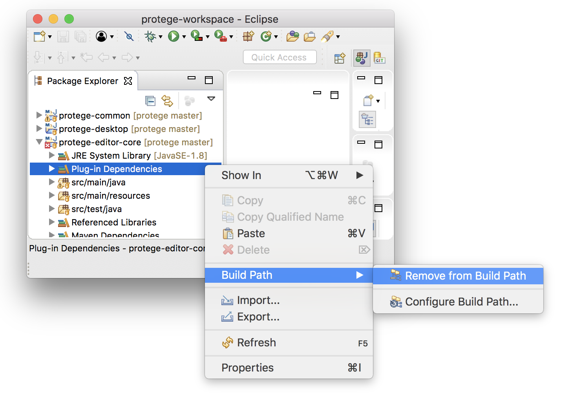
Task: Choose Refresh from context menu
Action: (x=289, y=343)
